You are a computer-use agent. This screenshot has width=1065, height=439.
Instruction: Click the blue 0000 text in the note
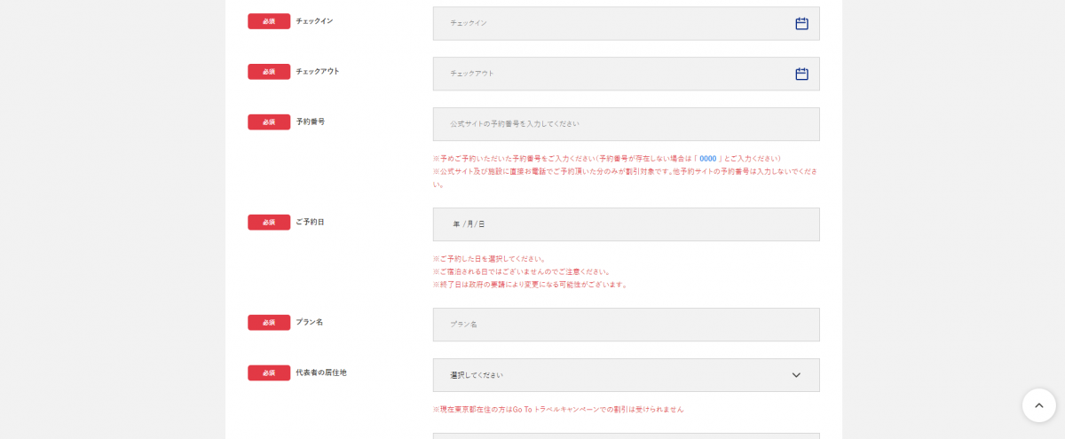(707, 159)
